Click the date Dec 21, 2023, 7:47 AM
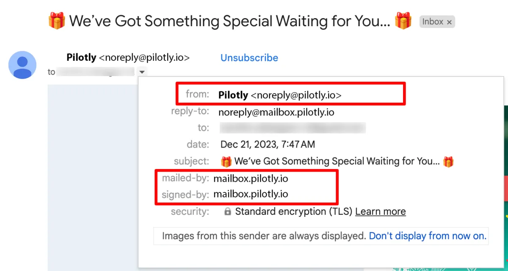The width and height of the screenshot is (508, 271). 268,145
